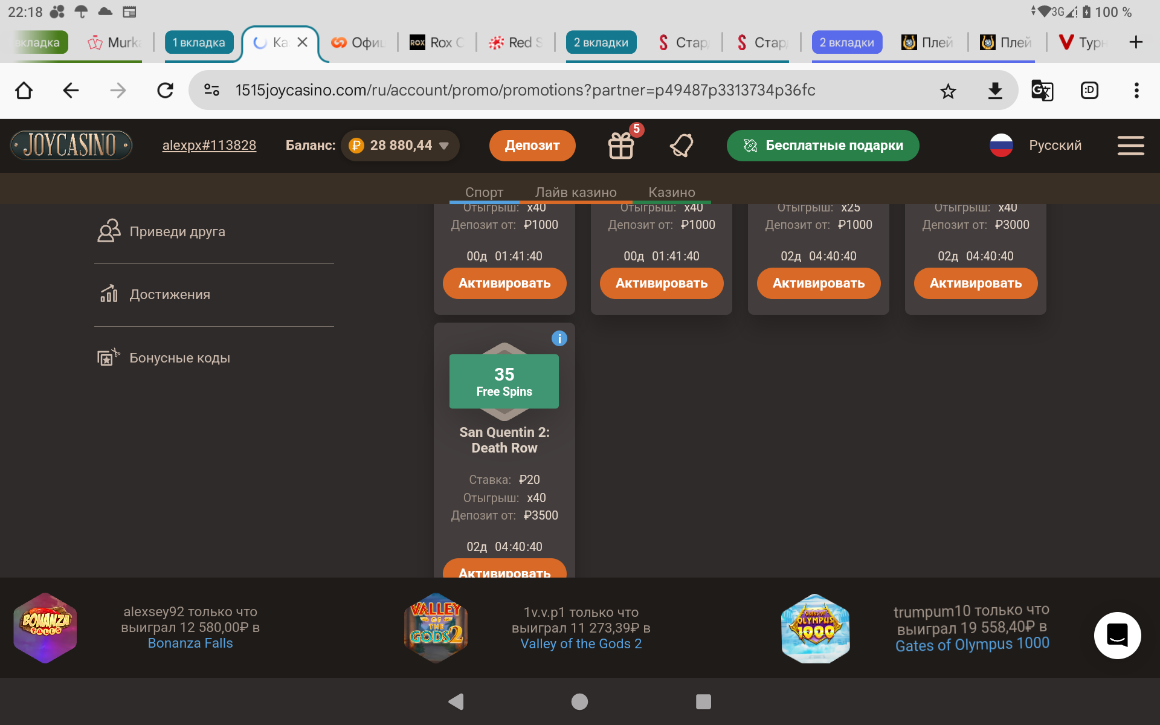
Task: Click the Google Translate page icon
Action: [1042, 91]
